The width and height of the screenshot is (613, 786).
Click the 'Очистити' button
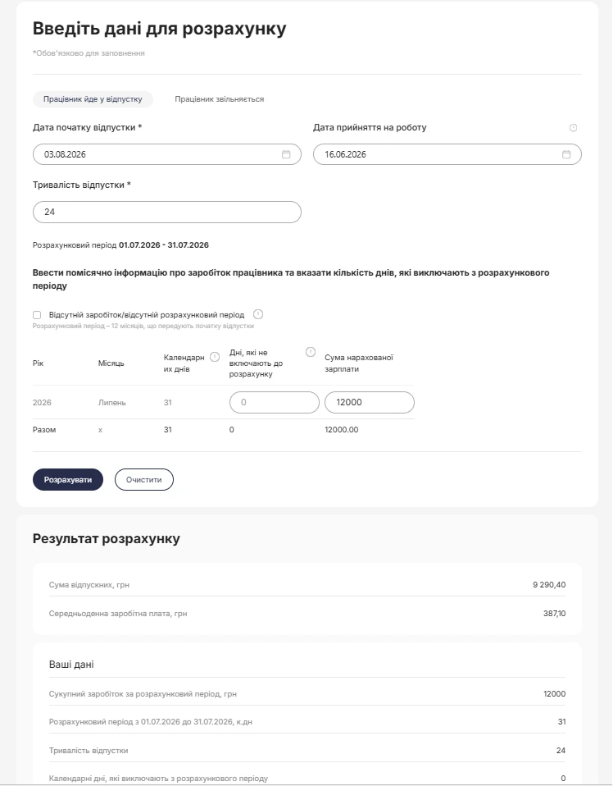(x=144, y=480)
